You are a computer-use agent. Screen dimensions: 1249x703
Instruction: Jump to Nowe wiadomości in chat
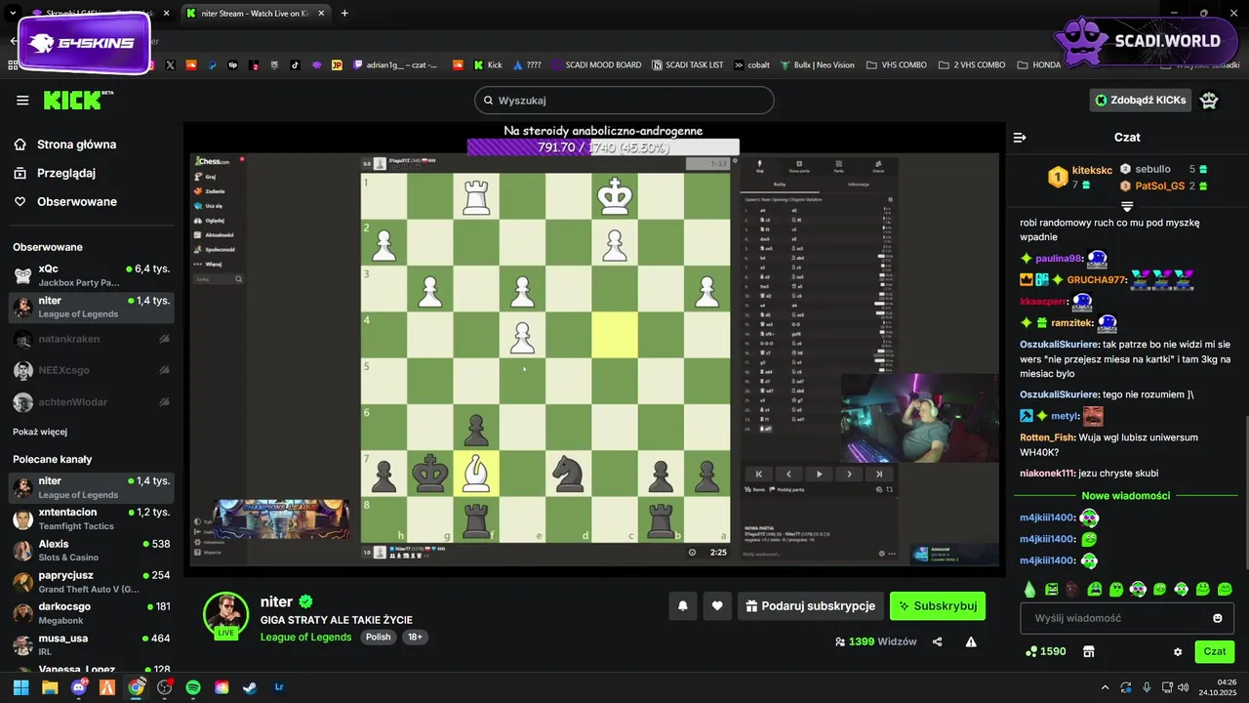click(1126, 495)
